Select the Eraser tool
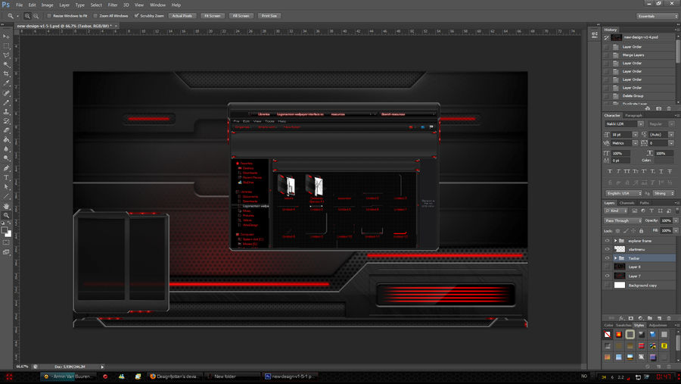681x384 pixels. tap(6, 130)
